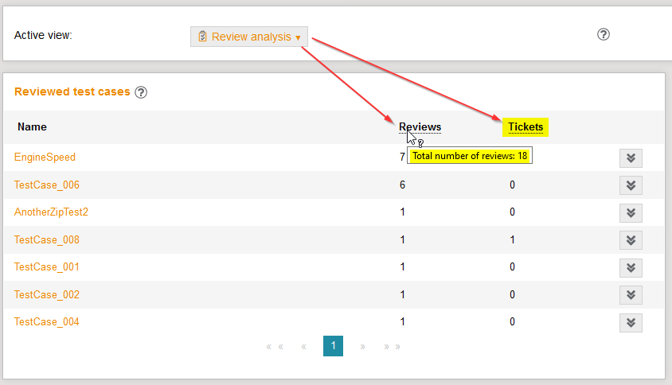
Task: Open the TestCase_006 link
Action: [x=46, y=185]
